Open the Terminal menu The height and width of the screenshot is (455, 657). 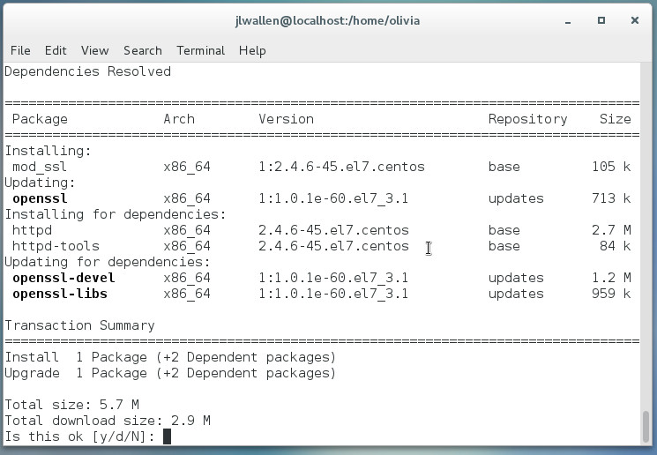point(200,50)
